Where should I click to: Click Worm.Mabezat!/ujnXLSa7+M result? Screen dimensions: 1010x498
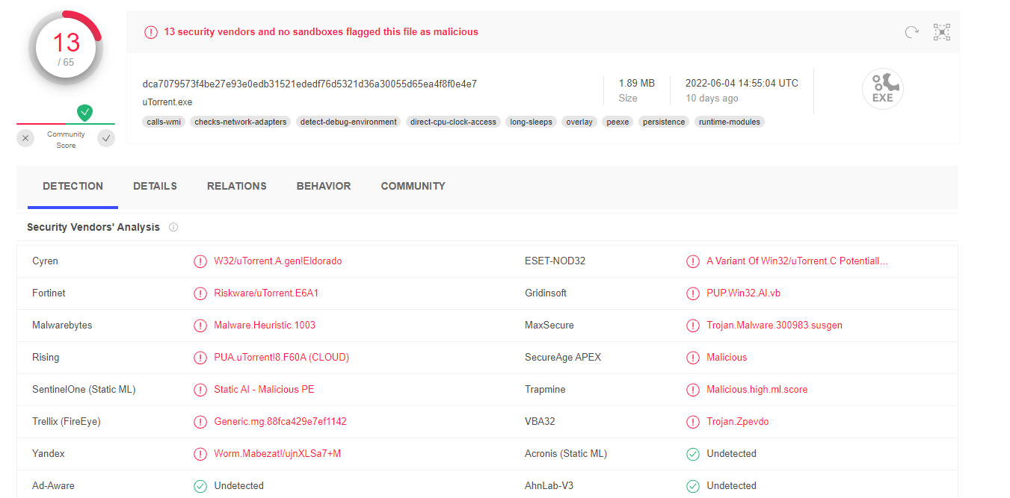point(277,454)
